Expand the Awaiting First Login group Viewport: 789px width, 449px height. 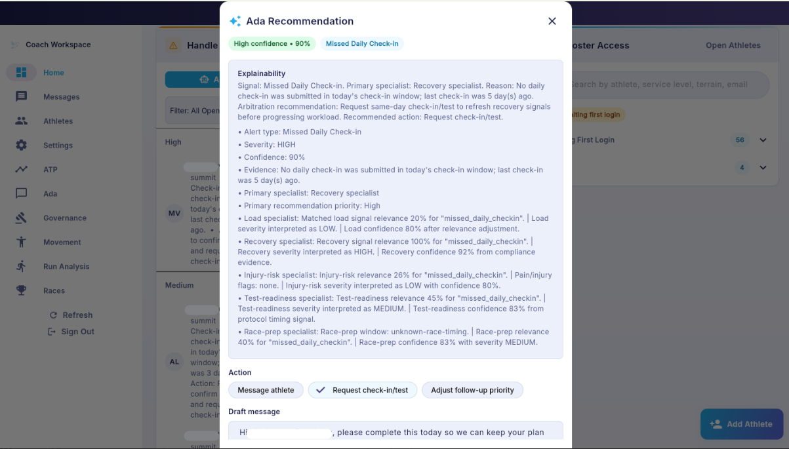tap(763, 140)
